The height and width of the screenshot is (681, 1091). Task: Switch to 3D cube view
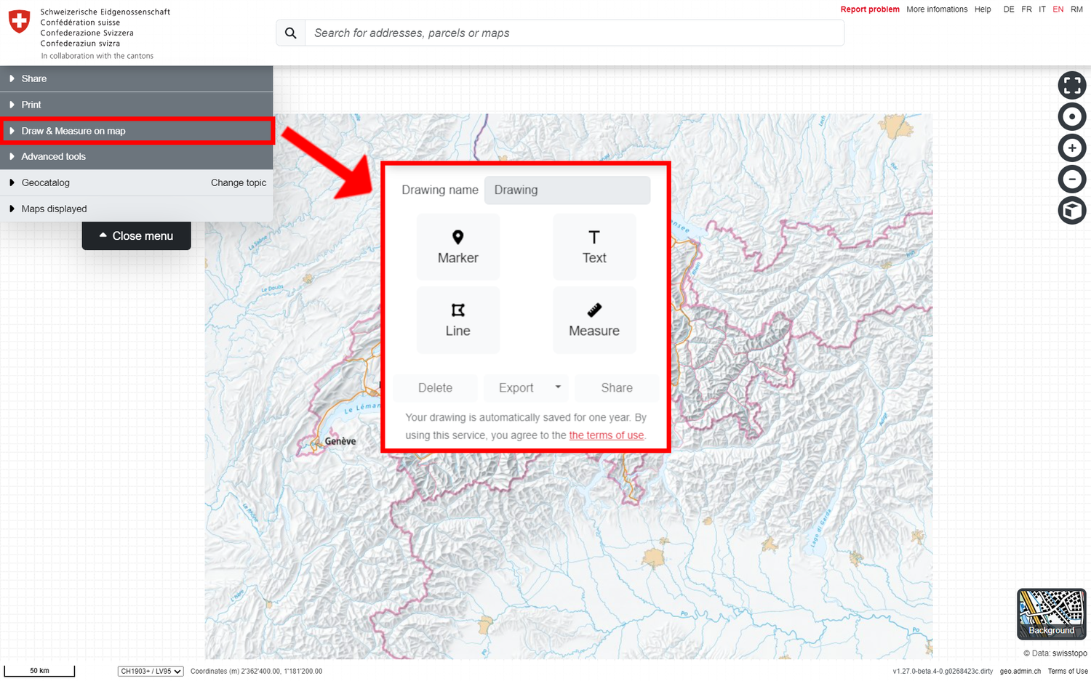1071,211
